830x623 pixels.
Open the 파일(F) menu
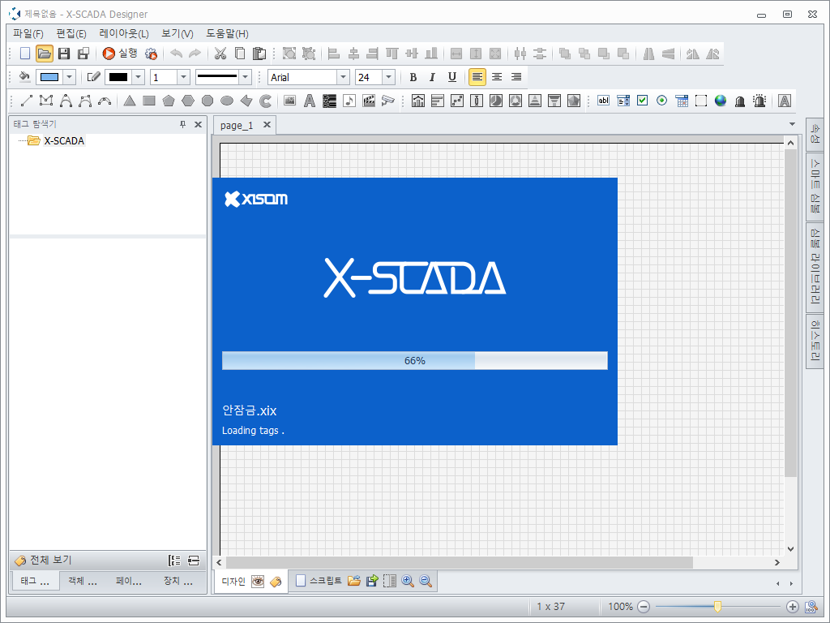point(28,33)
